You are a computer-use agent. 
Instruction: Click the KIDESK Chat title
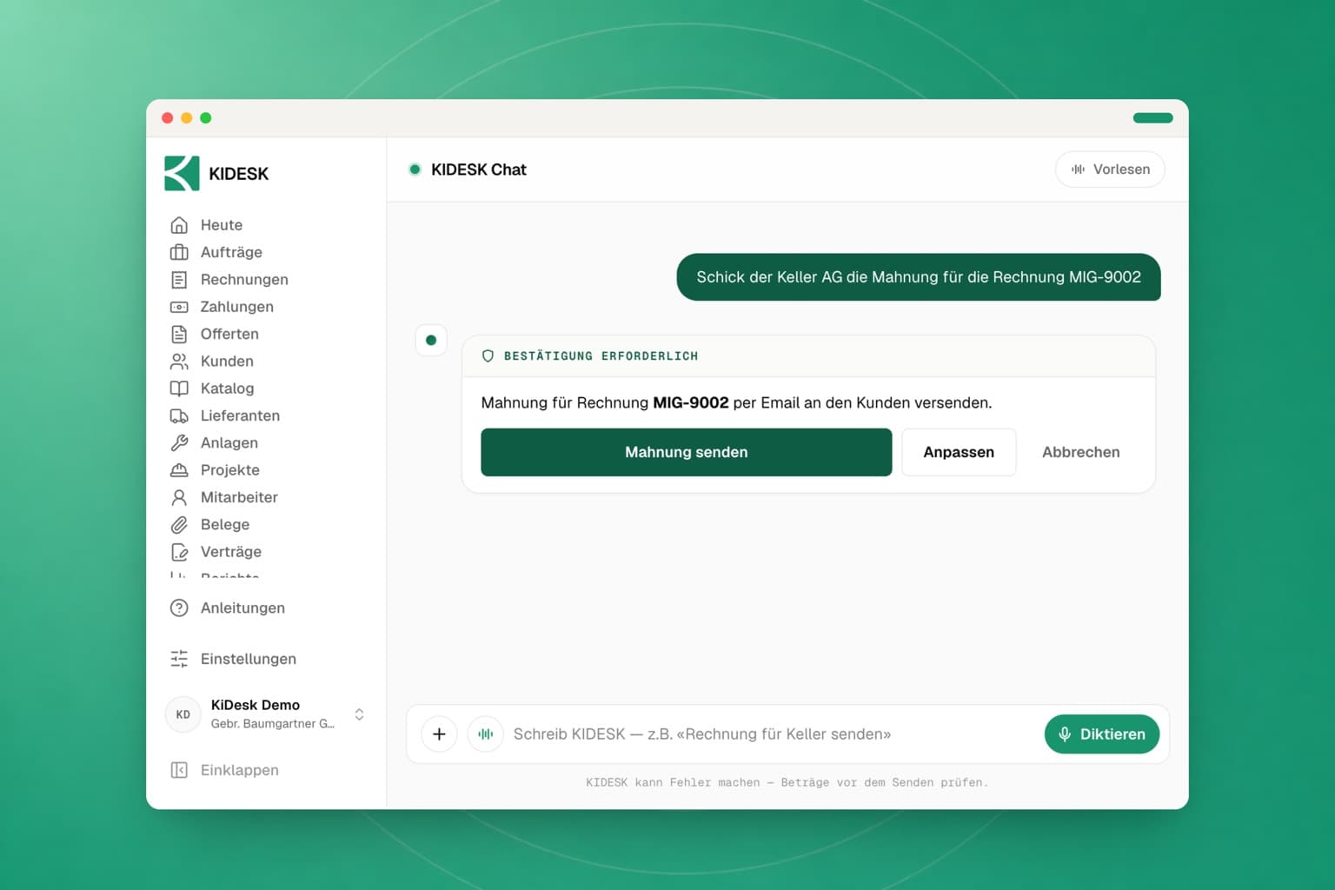(x=479, y=169)
